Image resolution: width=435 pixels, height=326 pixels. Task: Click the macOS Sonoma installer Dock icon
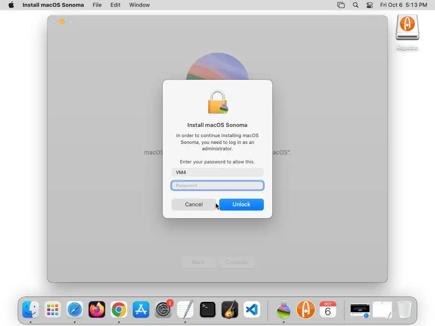283,309
